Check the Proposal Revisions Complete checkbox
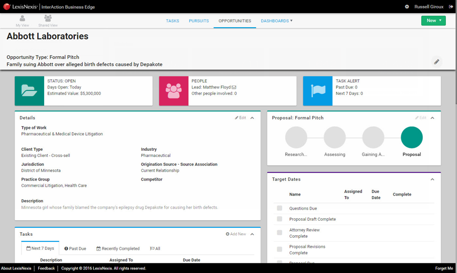Viewport: 457px width, 273px height. coord(280,249)
